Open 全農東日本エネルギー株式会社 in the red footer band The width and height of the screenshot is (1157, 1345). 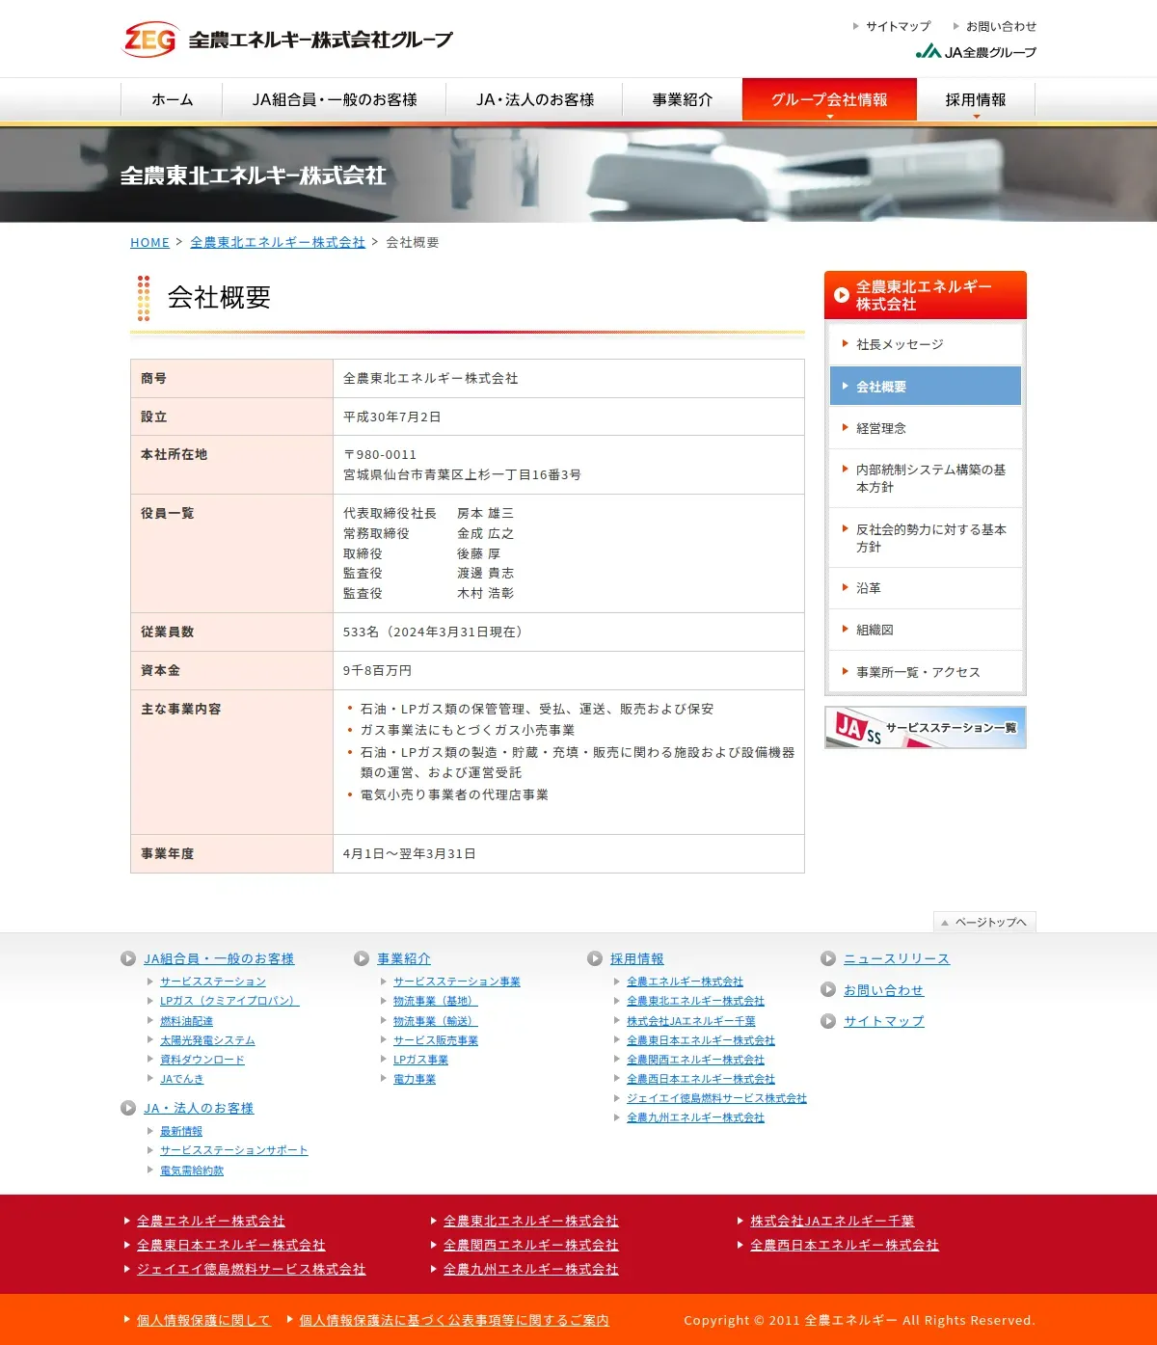[231, 1245]
